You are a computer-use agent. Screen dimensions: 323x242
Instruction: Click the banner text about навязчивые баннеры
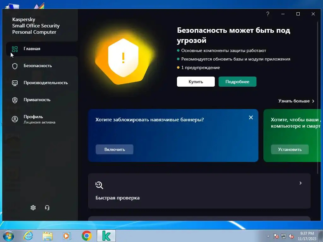[x=150, y=120]
